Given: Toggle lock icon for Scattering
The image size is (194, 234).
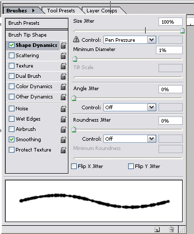Looking at the screenshot, I should (63, 56).
